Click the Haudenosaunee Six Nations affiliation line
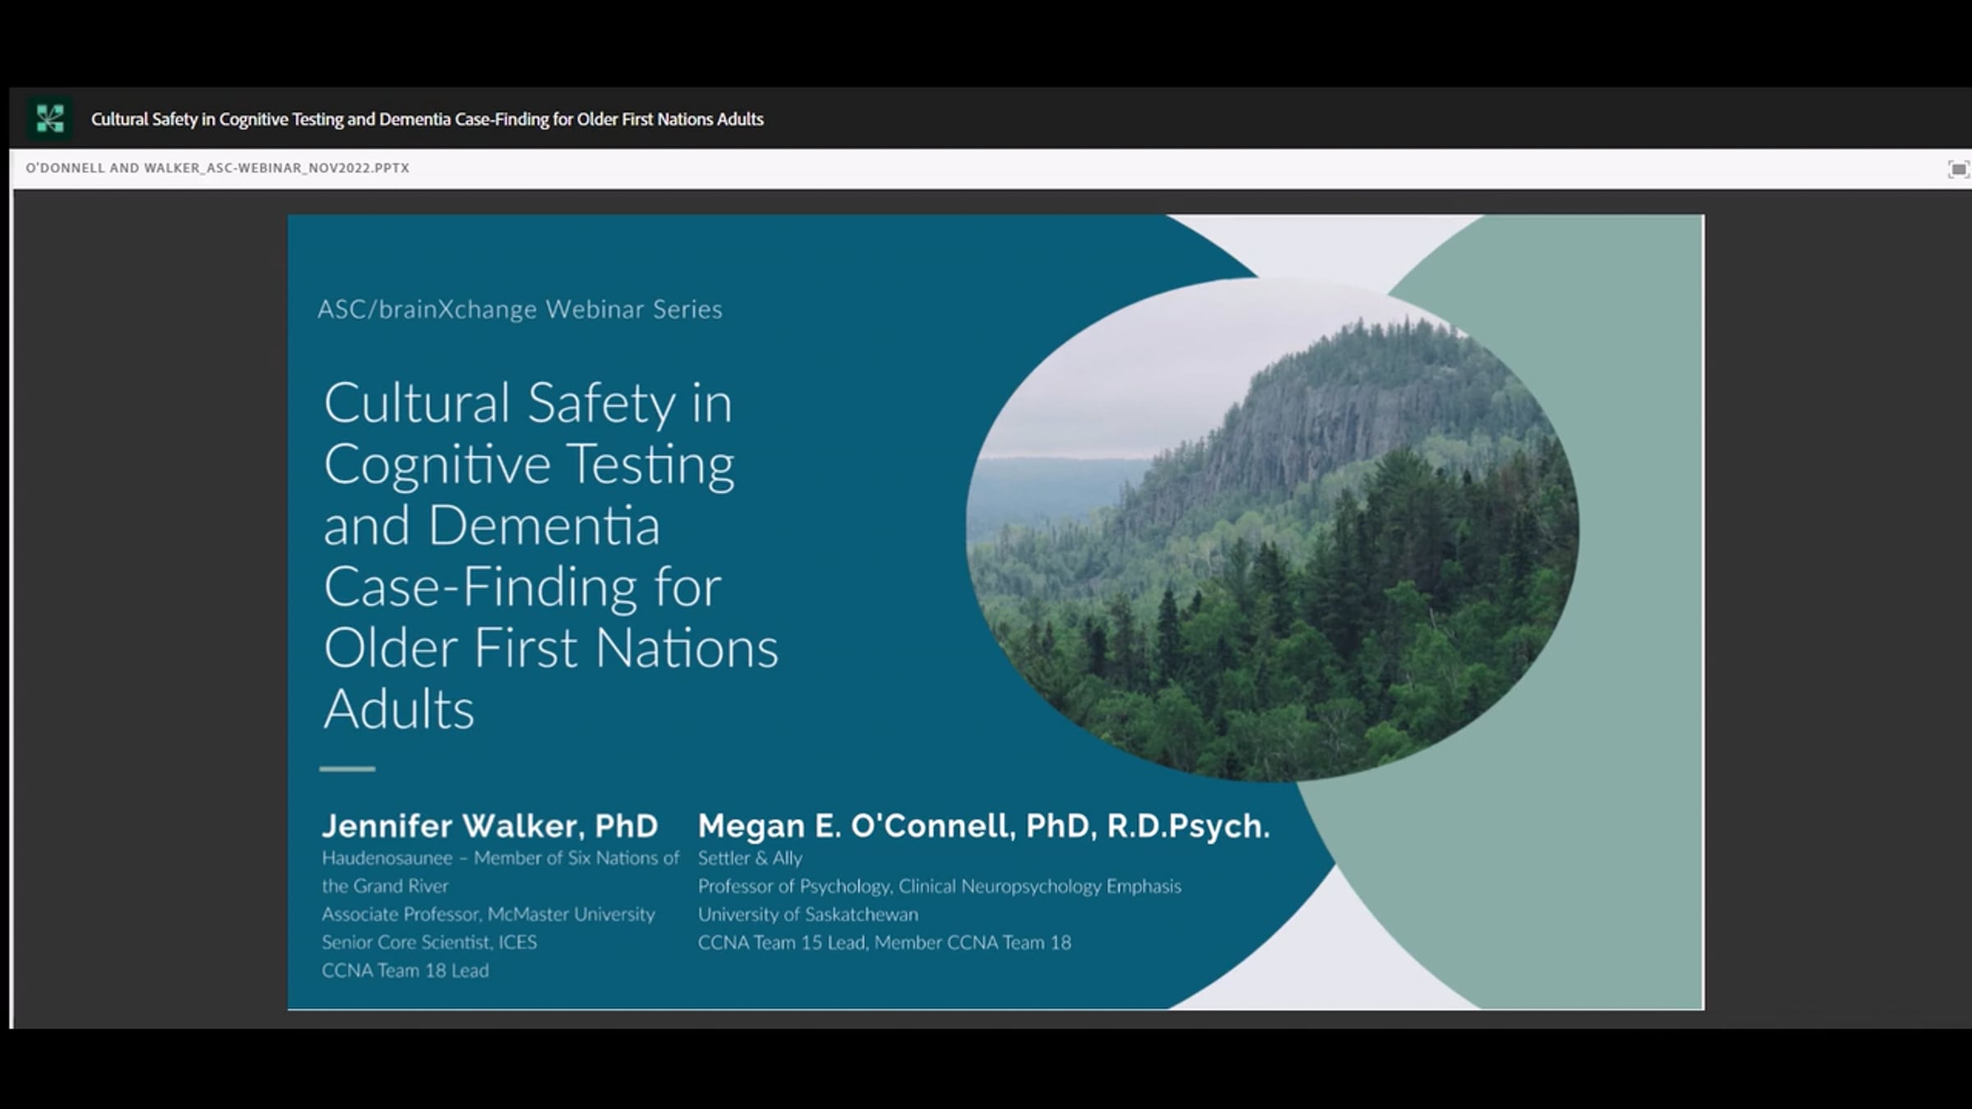The width and height of the screenshot is (1972, 1109). (x=500, y=872)
